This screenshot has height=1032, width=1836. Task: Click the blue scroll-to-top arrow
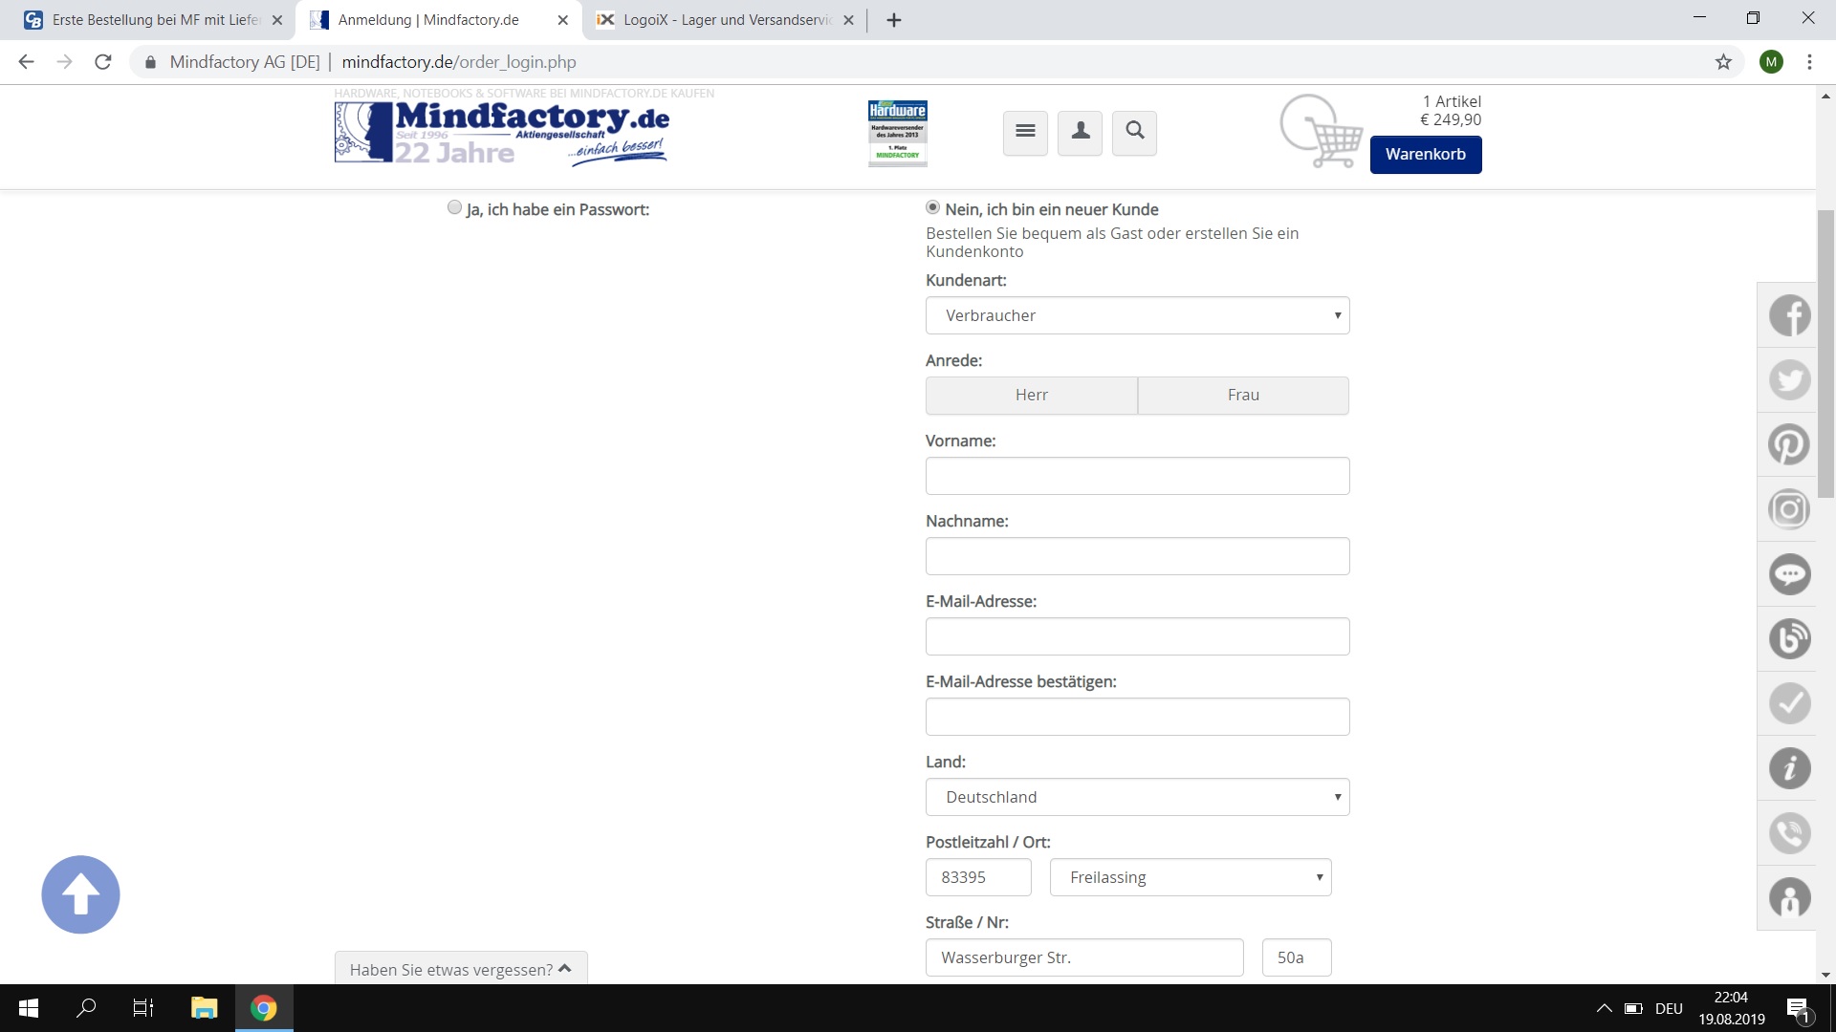80,894
